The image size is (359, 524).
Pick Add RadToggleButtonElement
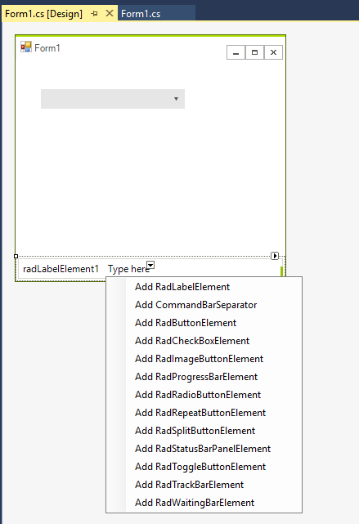(204, 467)
